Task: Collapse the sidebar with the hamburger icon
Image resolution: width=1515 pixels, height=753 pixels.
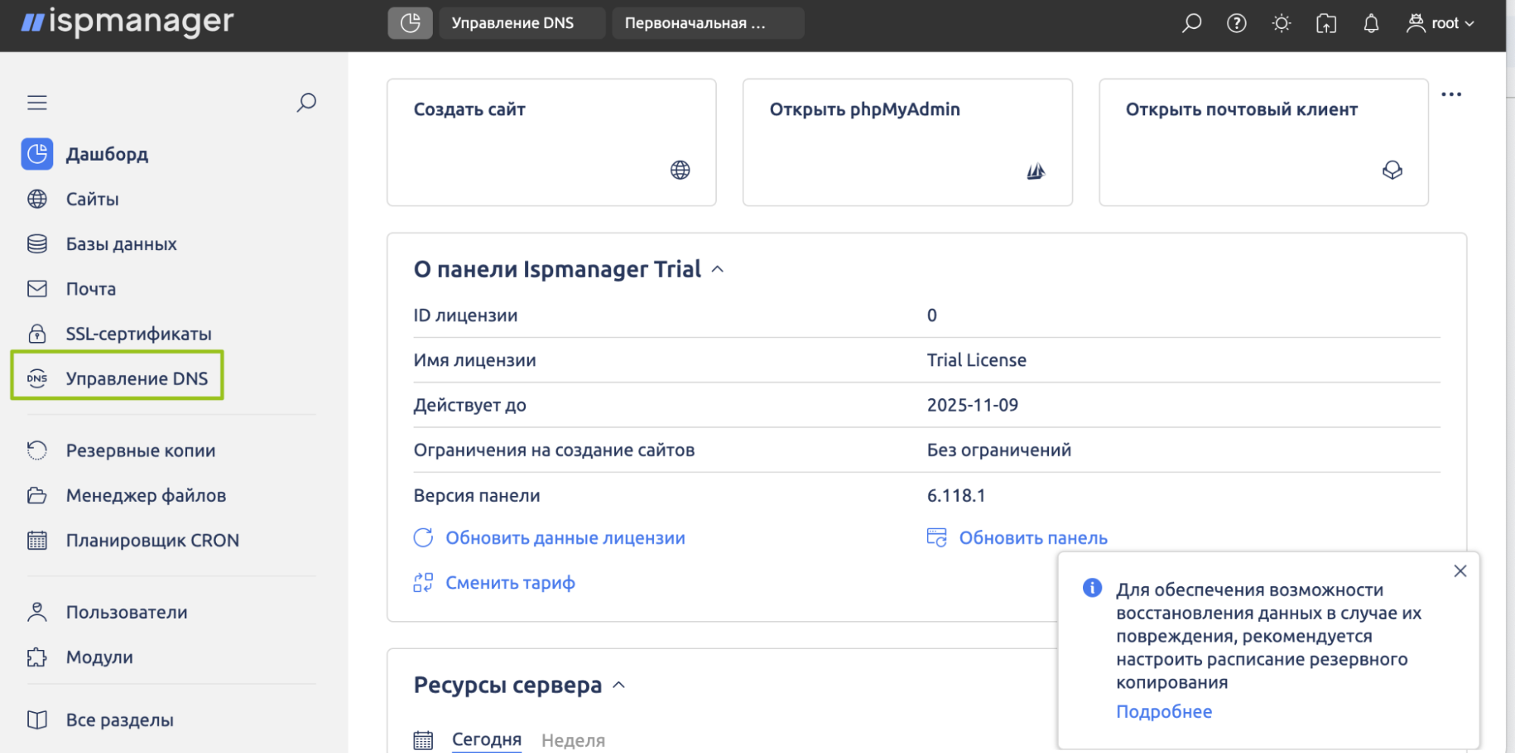Action: [37, 102]
